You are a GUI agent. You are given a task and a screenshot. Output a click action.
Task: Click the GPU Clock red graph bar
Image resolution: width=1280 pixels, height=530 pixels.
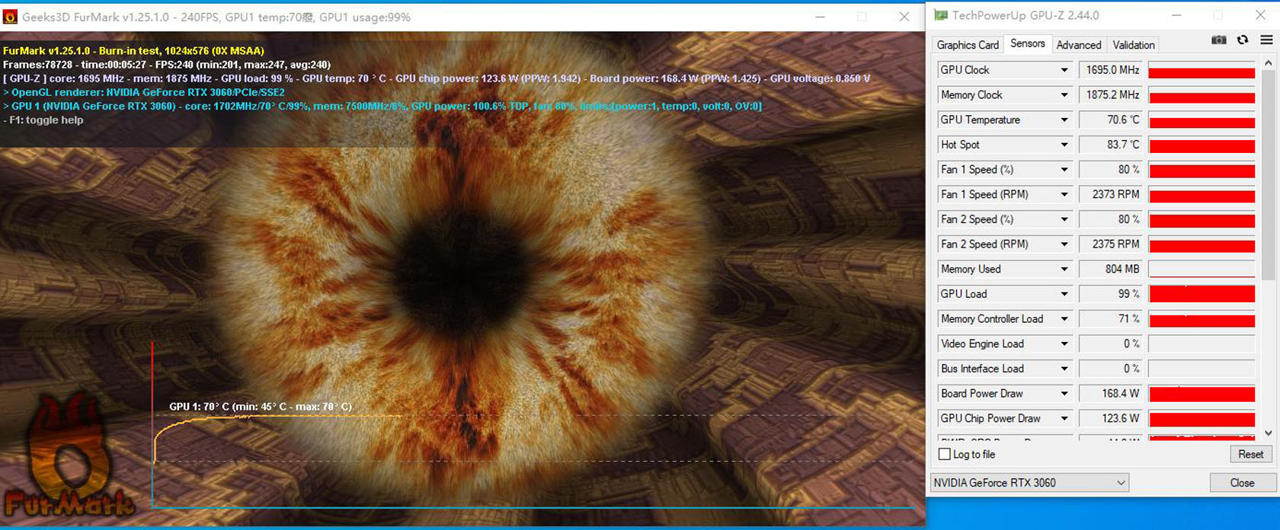pyautogui.click(x=1202, y=70)
